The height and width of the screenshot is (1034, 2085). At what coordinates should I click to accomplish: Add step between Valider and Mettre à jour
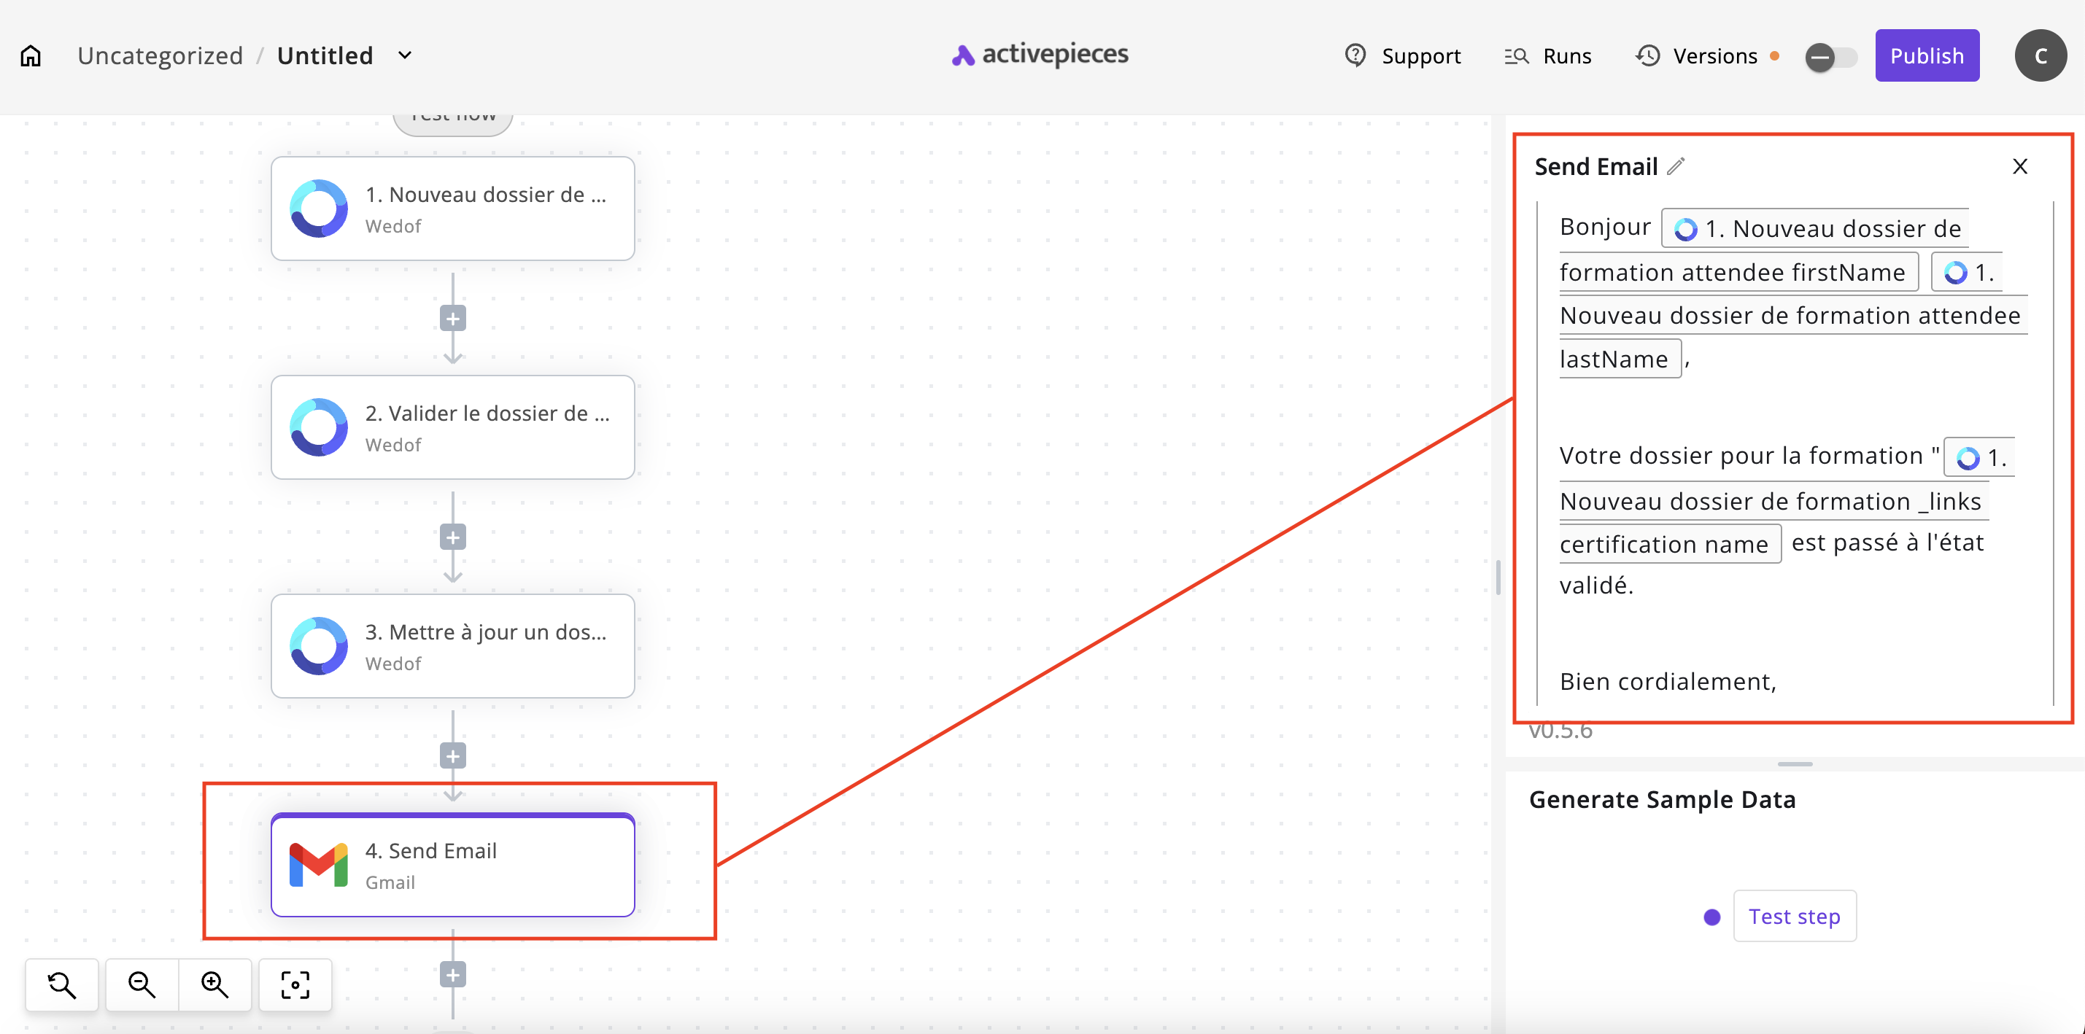pyautogui.click(x=452, y=537)
